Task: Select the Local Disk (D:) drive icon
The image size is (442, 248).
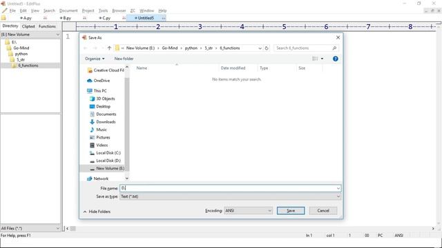Action: [92, 161]
